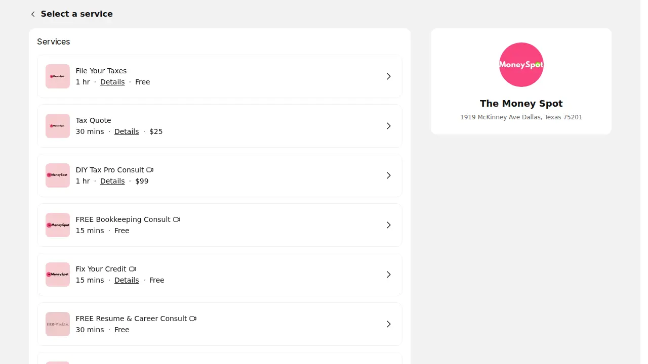Click the Select a service page heading
The image size is (648, 364).
point(77,14)
